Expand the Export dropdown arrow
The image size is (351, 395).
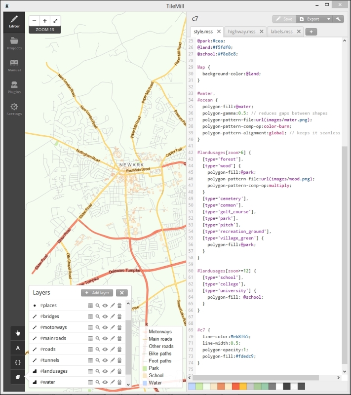coord(328,19)
